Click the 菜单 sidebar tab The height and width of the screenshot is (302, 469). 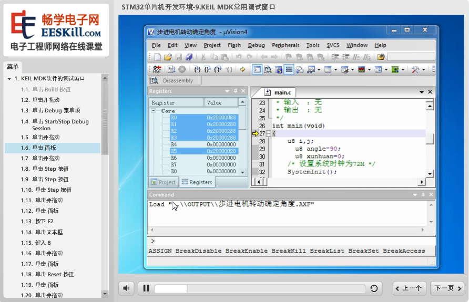[x=13, y=67]
